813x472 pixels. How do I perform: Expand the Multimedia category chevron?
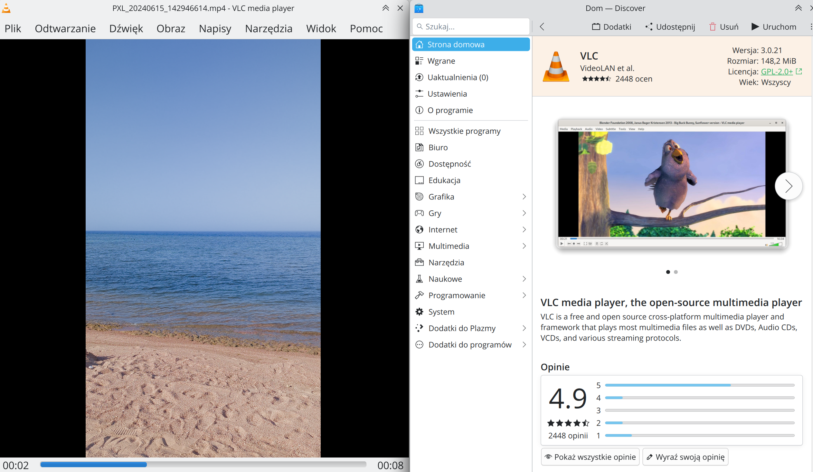(x=524, y=246)
